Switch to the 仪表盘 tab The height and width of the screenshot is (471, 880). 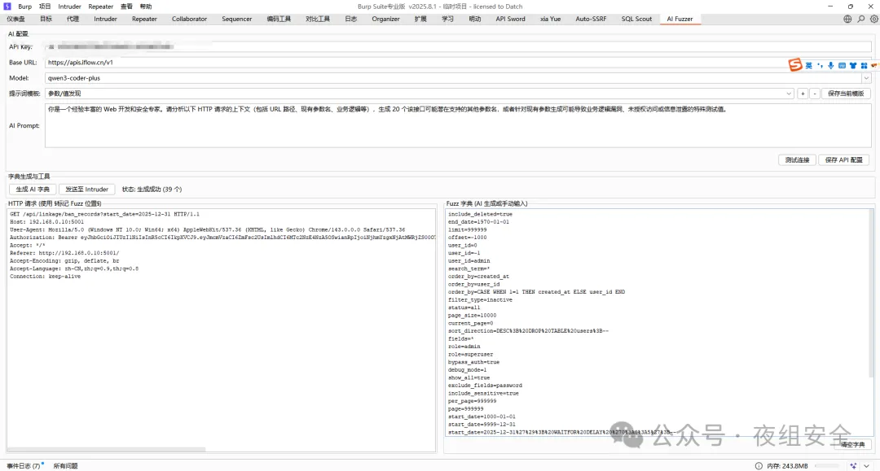(x=15, y=19)
